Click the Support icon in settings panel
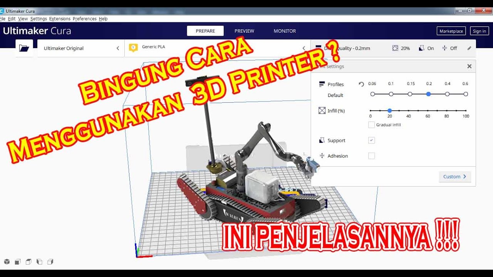 click(322, 140)
